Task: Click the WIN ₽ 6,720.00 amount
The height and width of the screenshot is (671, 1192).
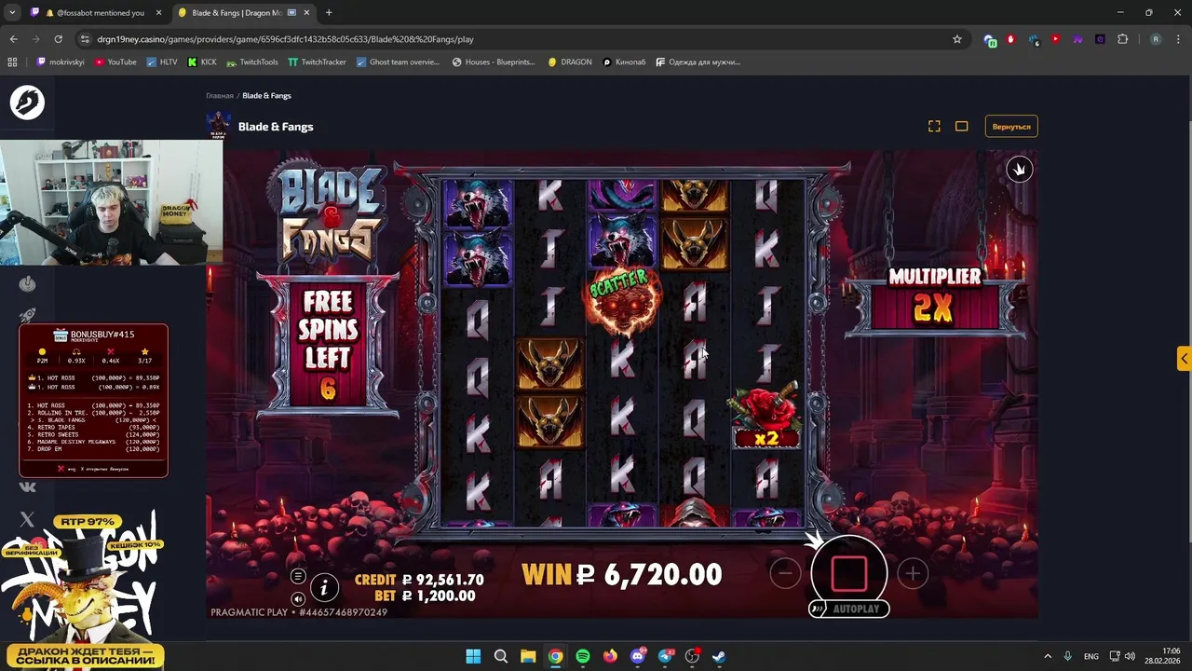Action: (x=622, y=574)
